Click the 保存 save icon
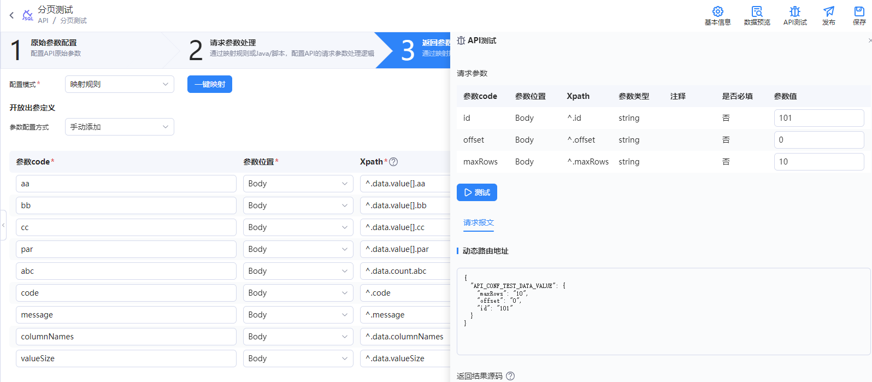872x382 pixels. click(859, 12)
